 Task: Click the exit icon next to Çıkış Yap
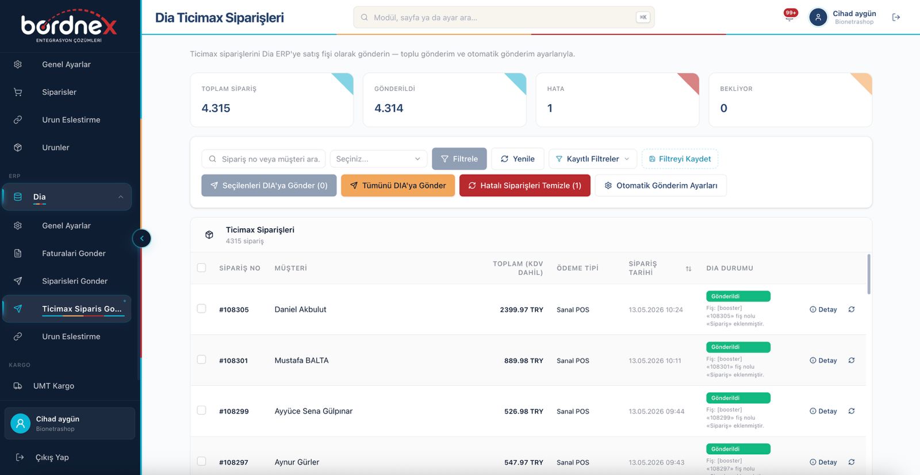pos(20,457)
